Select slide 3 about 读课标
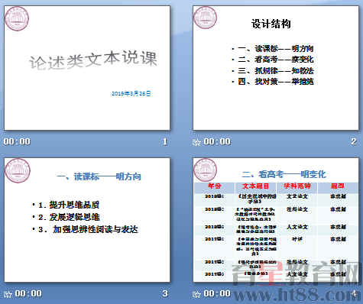 87,220
